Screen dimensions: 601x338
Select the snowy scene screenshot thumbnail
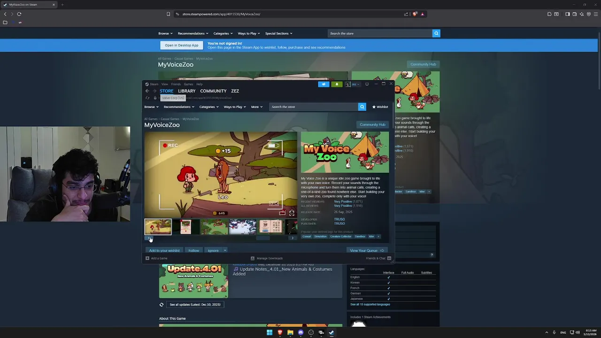point(243,227)
